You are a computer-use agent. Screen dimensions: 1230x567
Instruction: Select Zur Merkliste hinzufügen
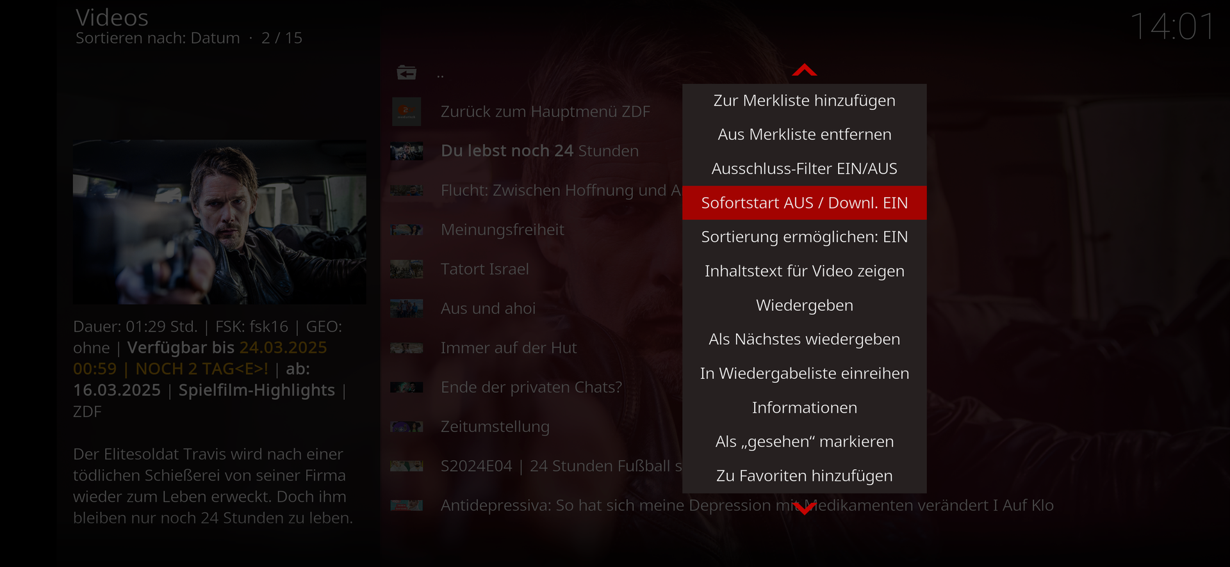(x=804, y=100)
